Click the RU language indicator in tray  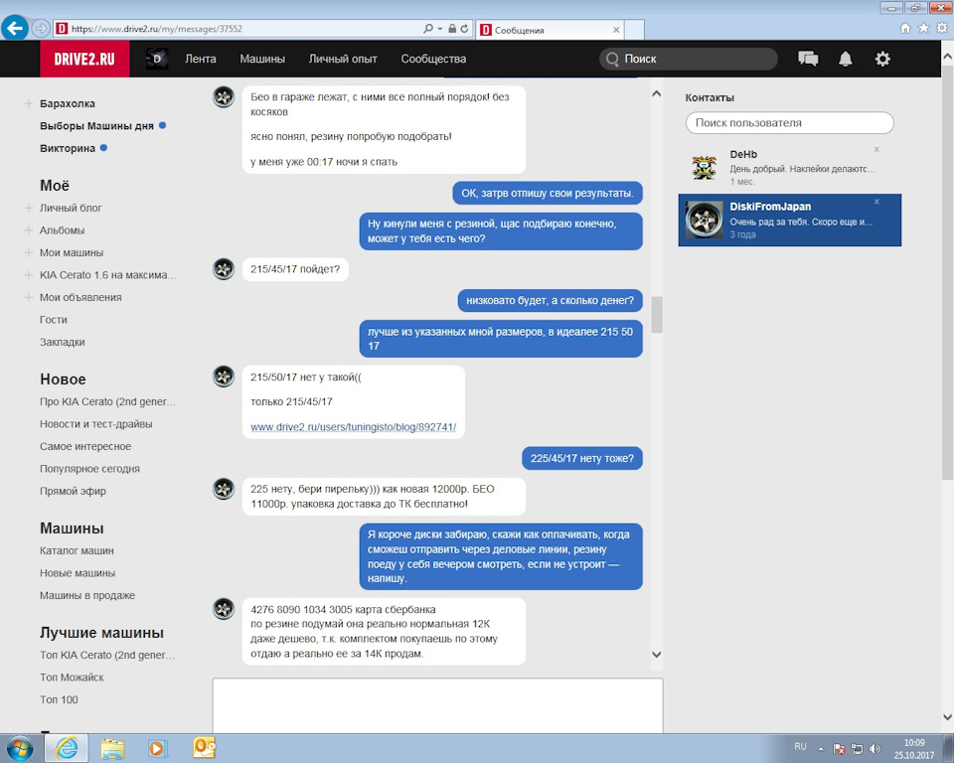tap(800, 746)
